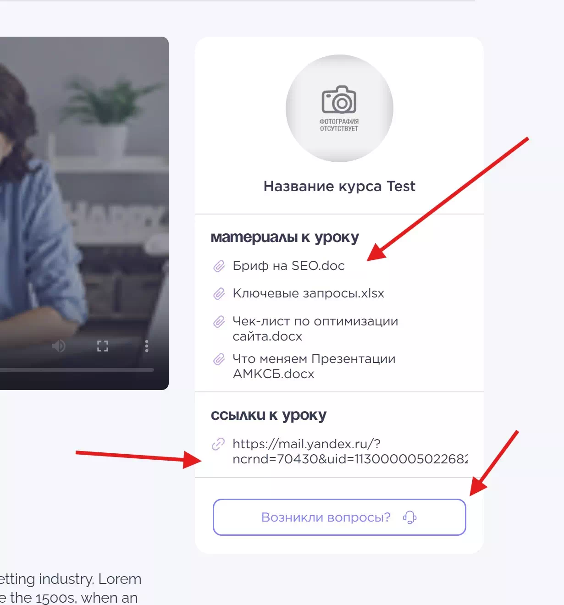Image resolution: width=564 pixels, height=605 pixels.
Task: Click the paperclip icon beside Ключевые запросы.xlsx
Action: [219, 293]
